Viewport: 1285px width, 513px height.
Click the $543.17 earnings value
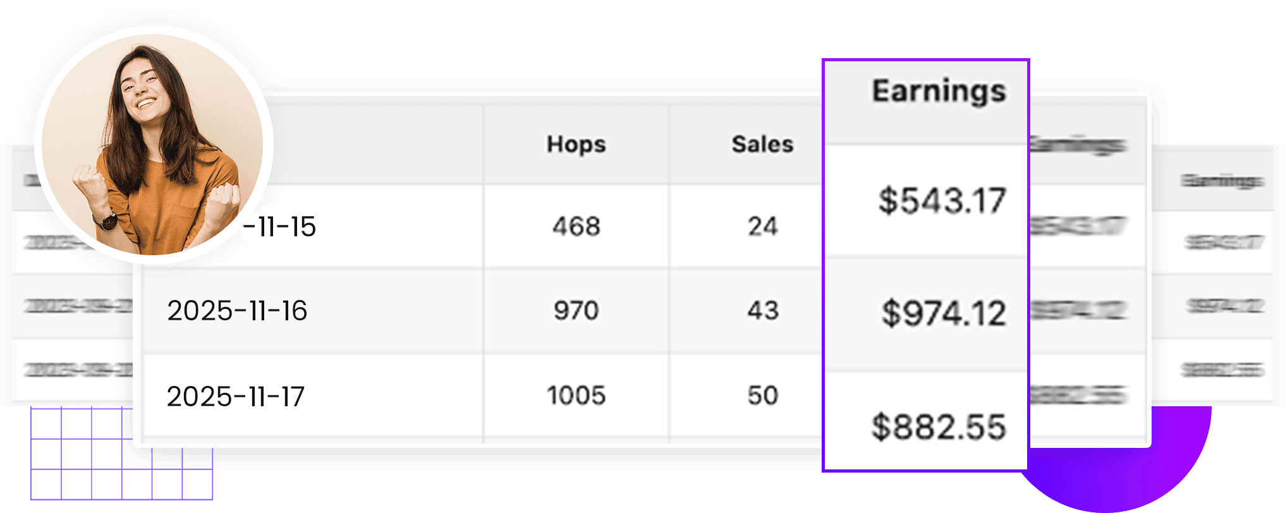pos(942,201)
